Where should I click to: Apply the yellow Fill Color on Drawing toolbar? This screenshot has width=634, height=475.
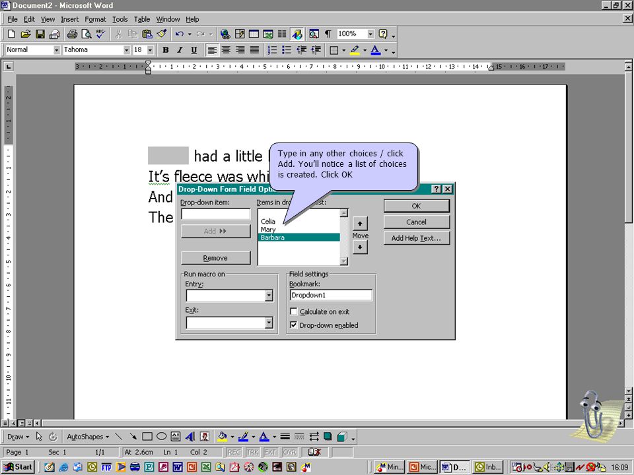click(x=222, y=437)
